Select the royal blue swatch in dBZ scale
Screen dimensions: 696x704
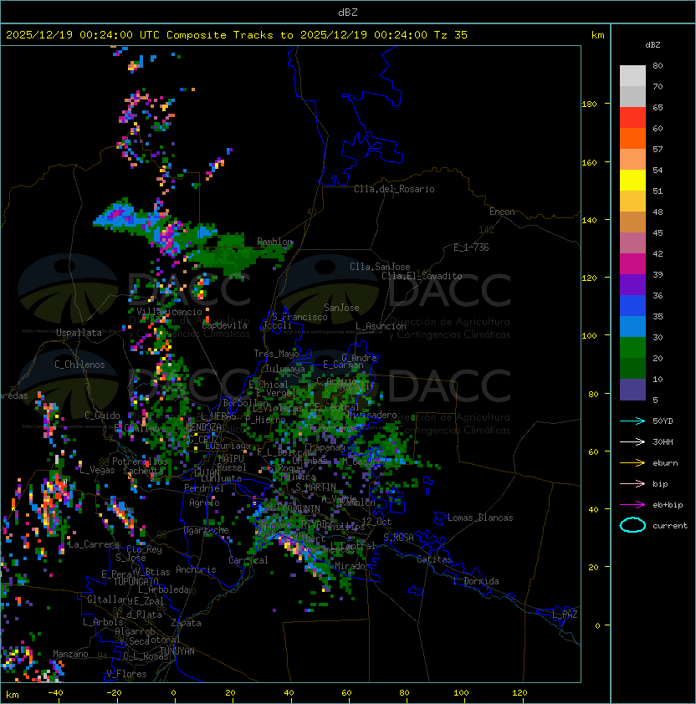click(x=632, y=306)
